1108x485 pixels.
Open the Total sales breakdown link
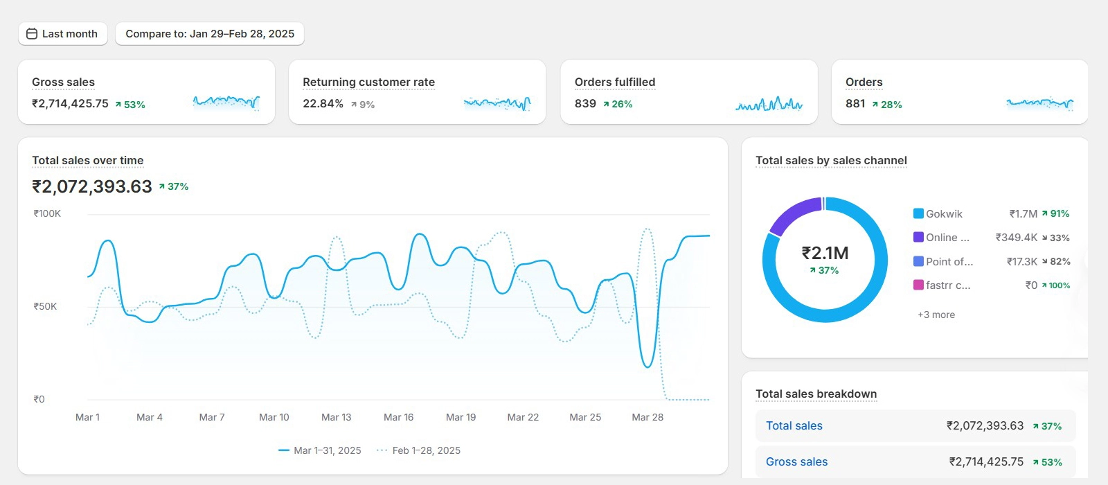click(794, 426)
